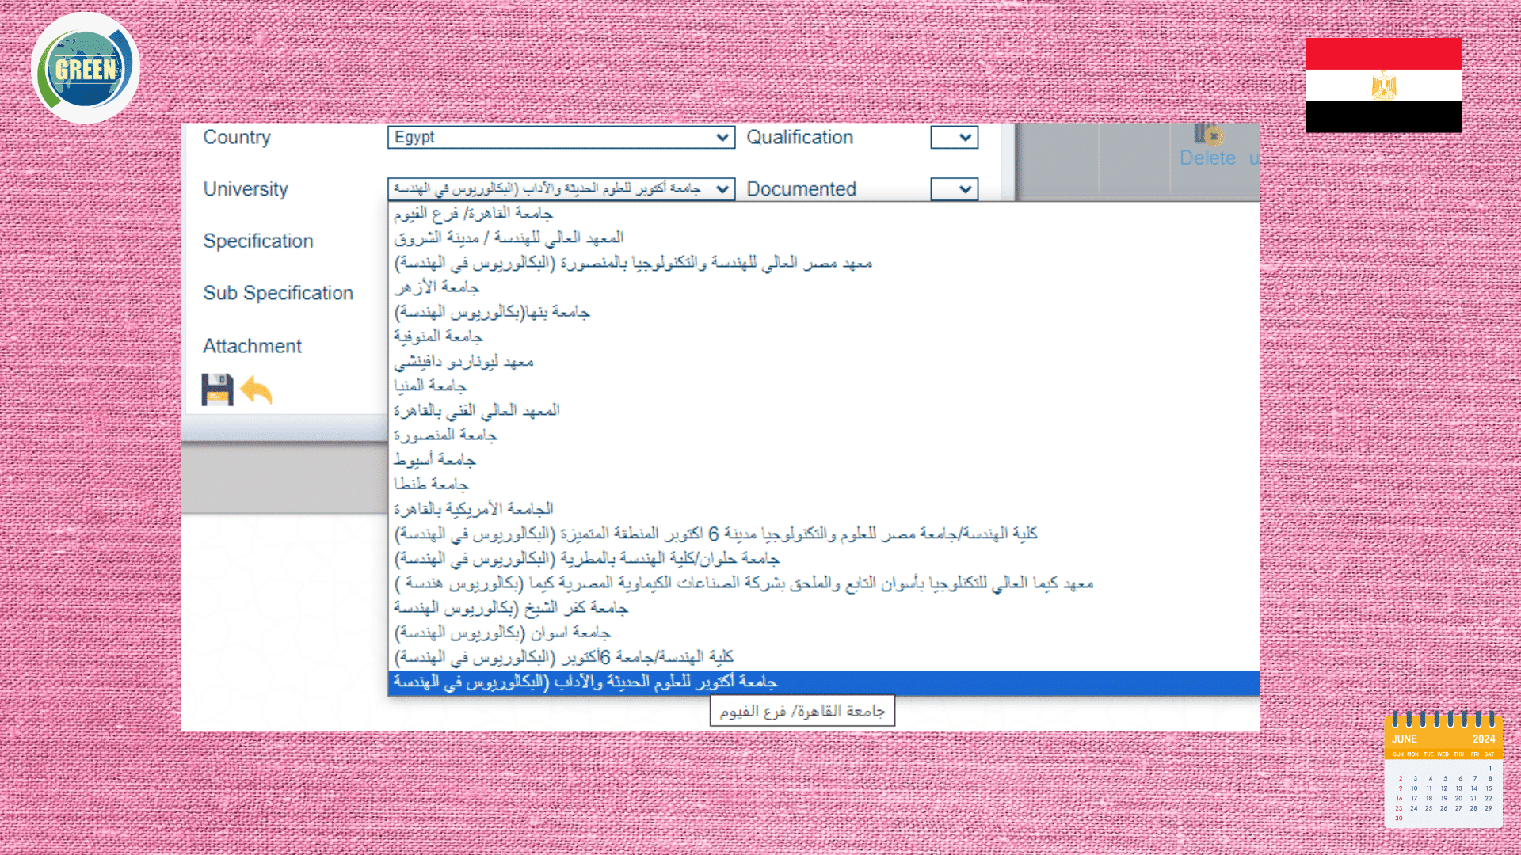
Task: Collapse the University dropdown arrow
Action: coord(722,189)
